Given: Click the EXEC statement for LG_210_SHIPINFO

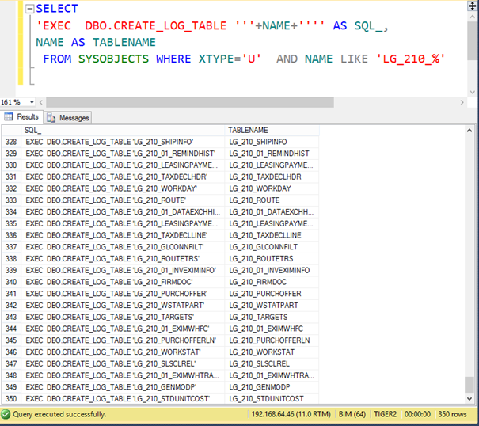Looking at the screenshot, I should coord(123,142).
